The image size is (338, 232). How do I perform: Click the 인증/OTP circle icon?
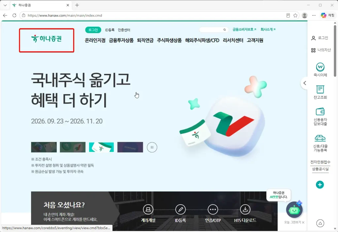[213, 209]
